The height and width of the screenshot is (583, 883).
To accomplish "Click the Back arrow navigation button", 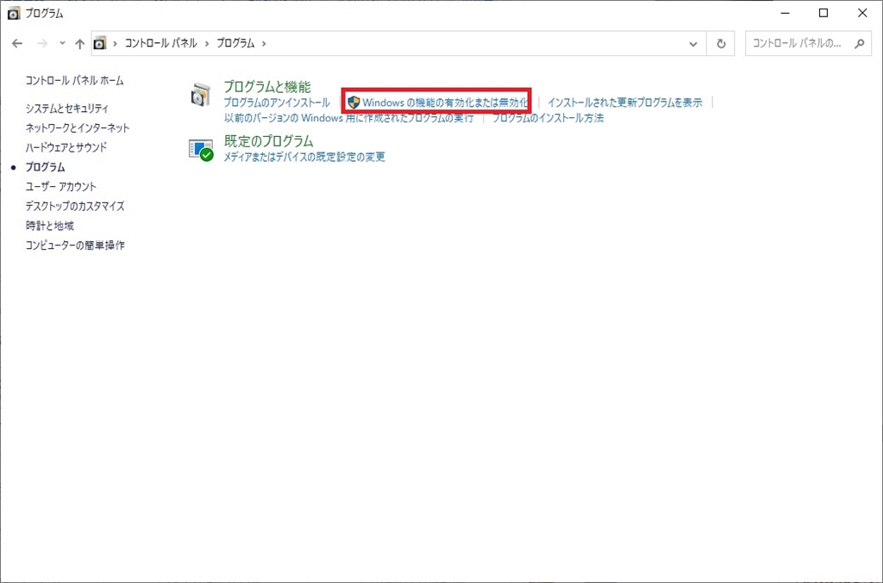I will [x=17, y=43].
